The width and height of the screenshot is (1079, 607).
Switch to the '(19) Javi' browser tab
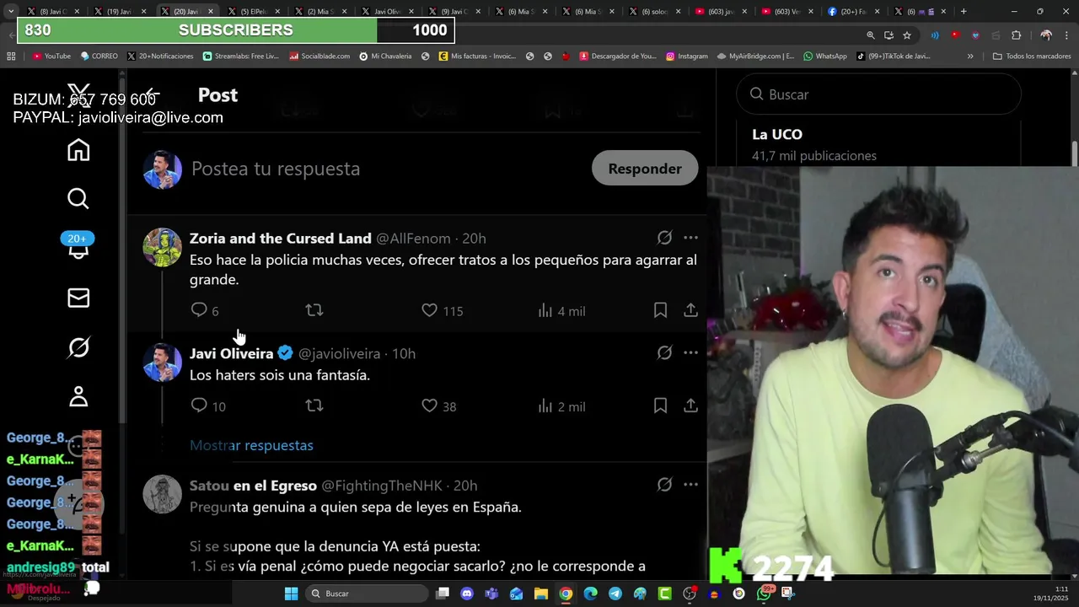[118, 11]
